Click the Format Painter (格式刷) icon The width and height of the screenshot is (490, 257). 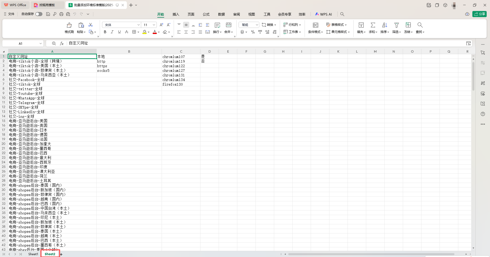tap(69, 25)
